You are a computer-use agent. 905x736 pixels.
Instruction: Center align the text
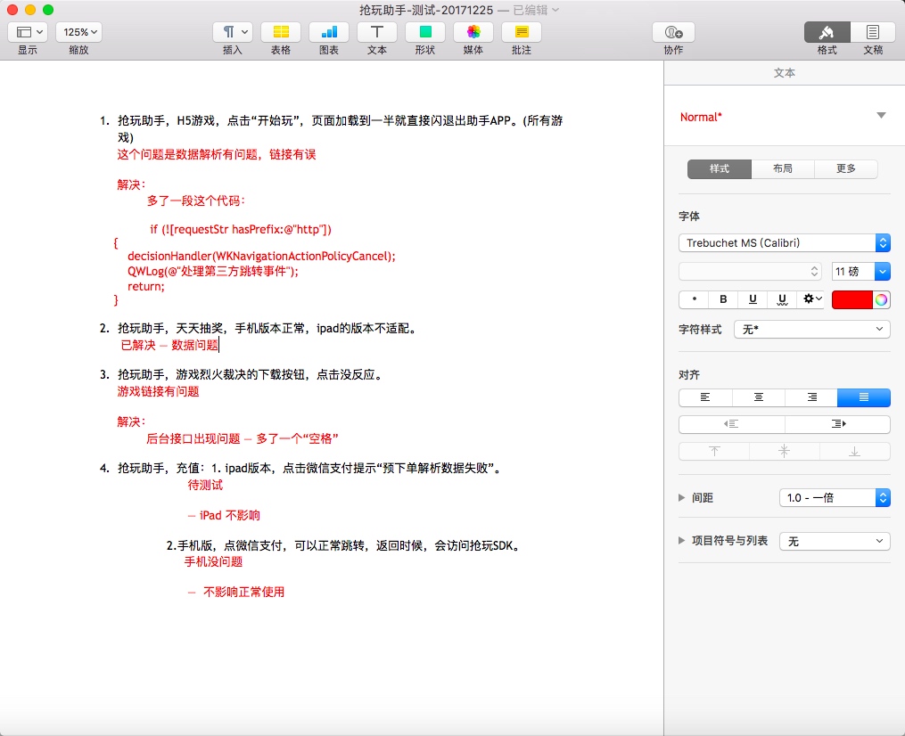(759, 397)
